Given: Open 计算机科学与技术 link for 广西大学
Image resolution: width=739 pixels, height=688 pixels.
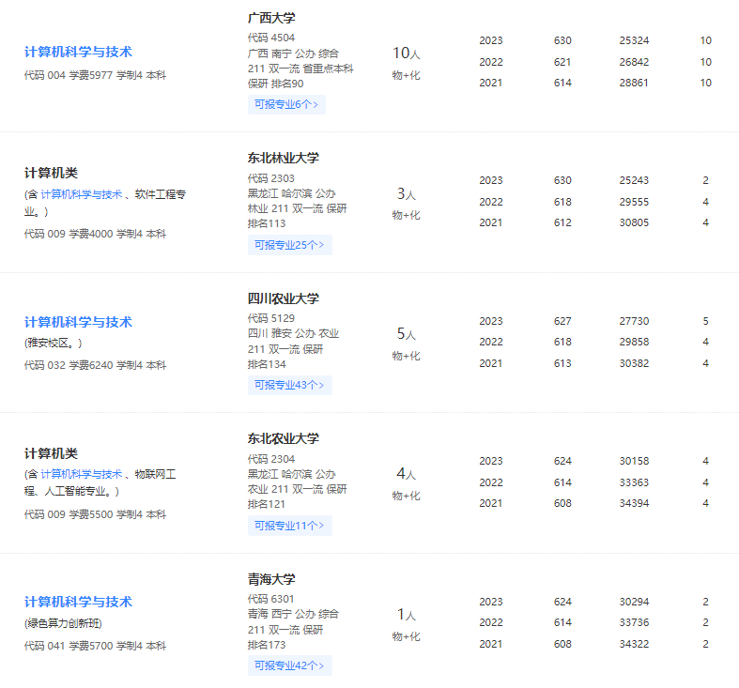Looking at the screenshot, I should click(78, 52).
